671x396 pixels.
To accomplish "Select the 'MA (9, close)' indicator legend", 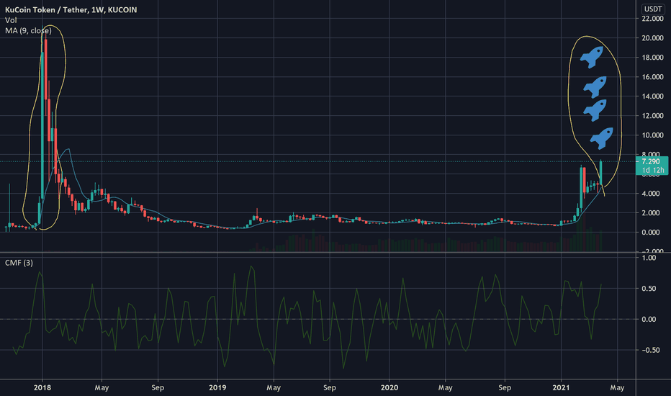I will tap(28, 31).
